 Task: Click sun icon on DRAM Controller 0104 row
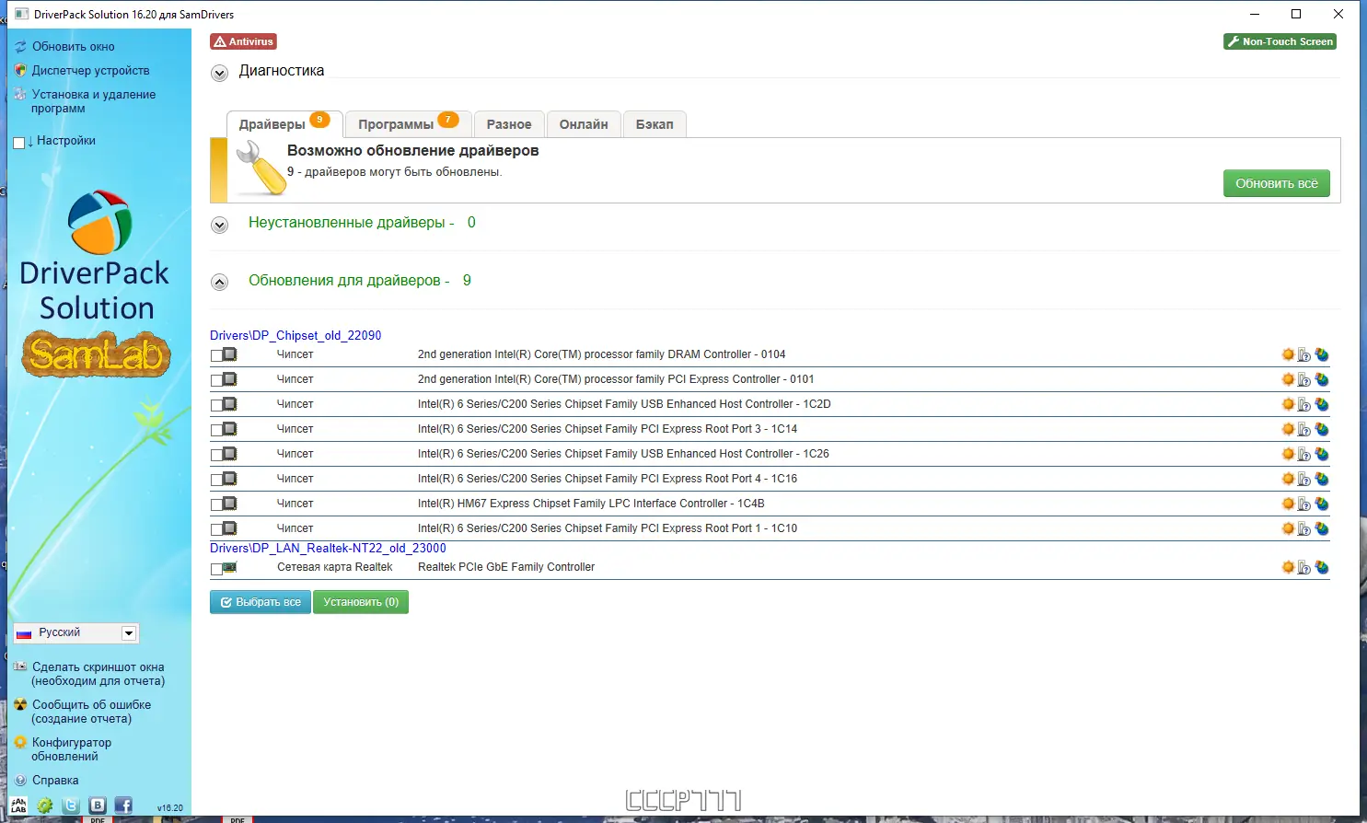(x=1288, y=354)
